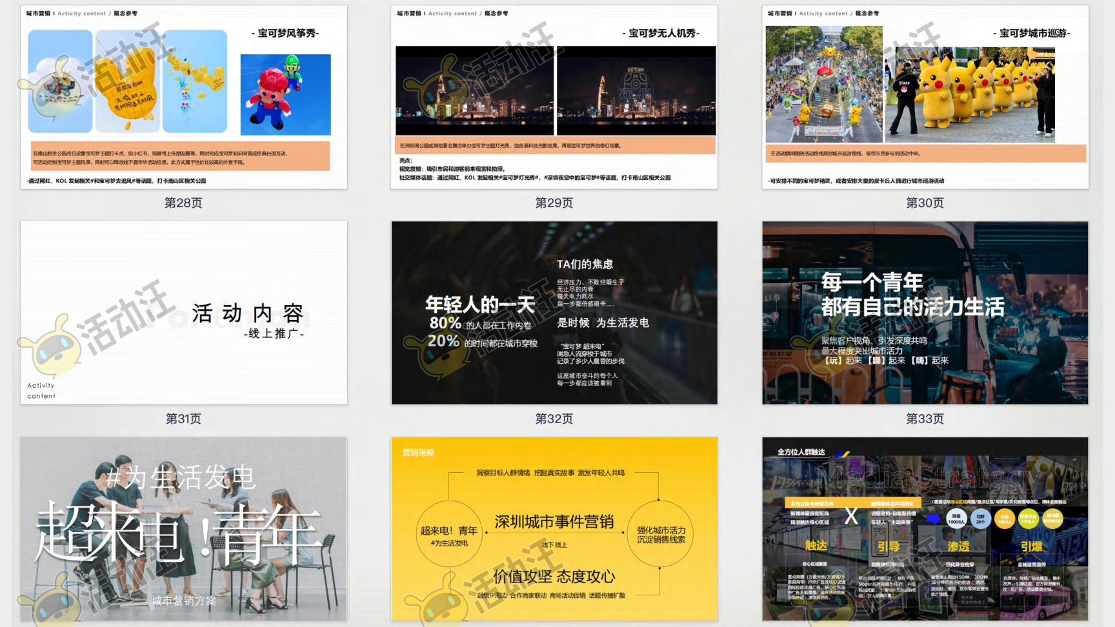
Task: Click the 第29页 page label
Action: (x=554, y=203)
